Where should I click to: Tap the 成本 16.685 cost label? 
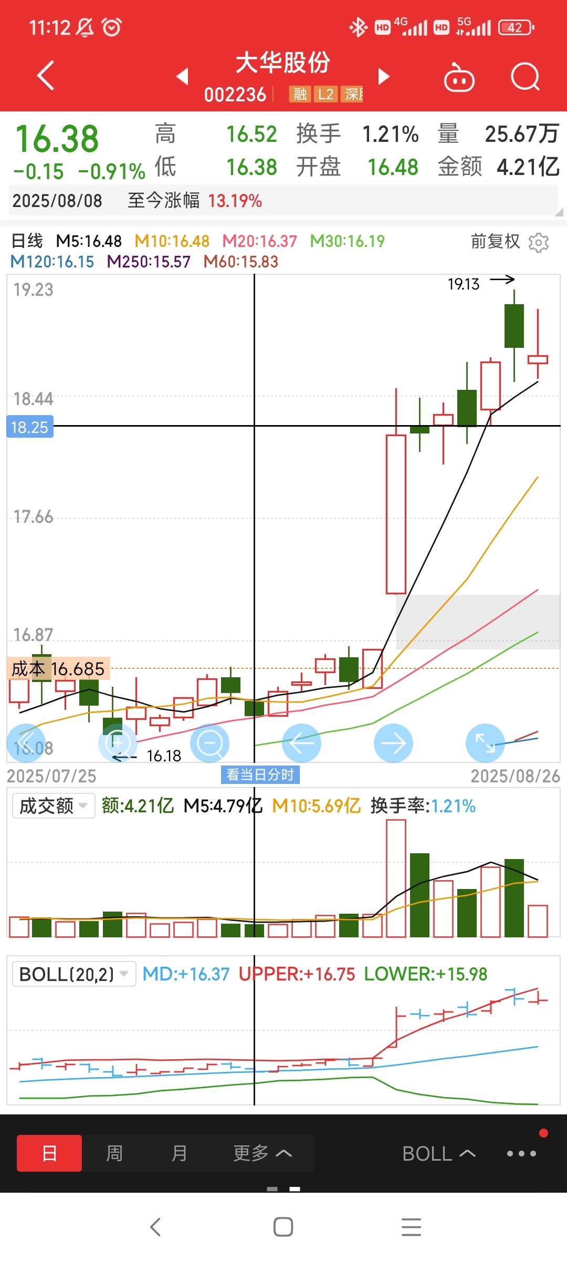coord(58,669)
